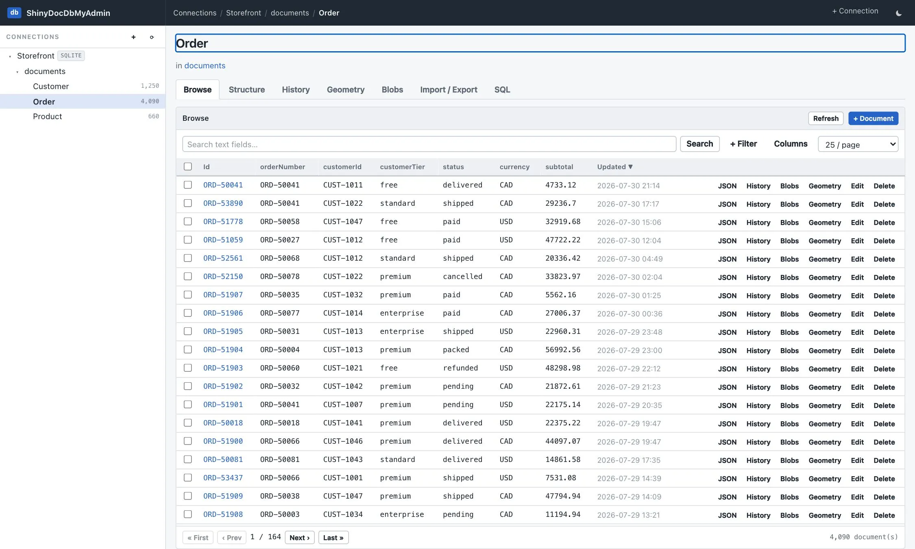Check the ORD-51906 row checkbox
Image resolution: width=915 pixels, height=549 pixels.
click(187, 313)
